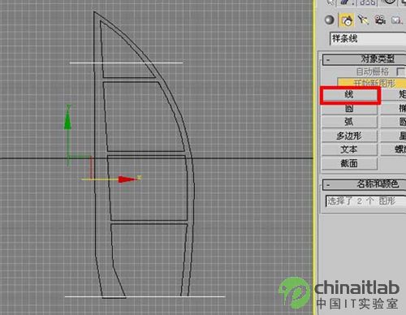
Task: Select the Lights category icon
Action: click(363, 20)
